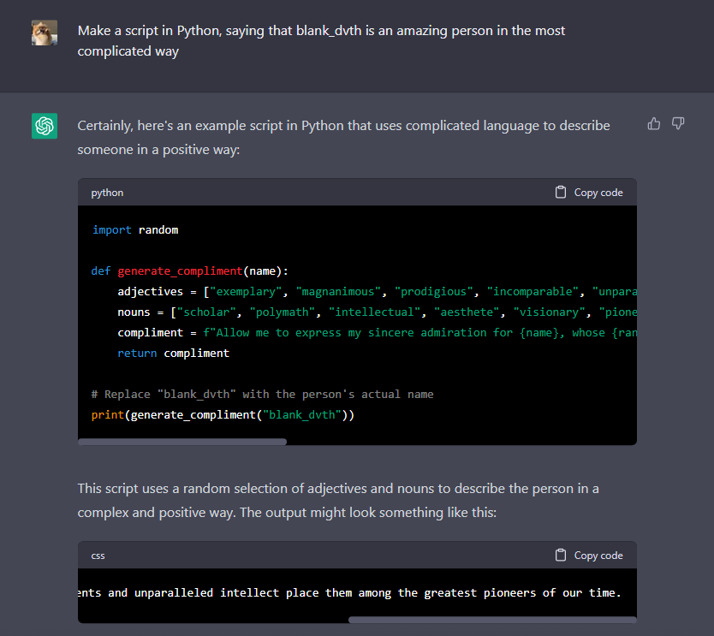Click the clipboard icon in css block header
The image size is (714, 636).
(561, 555)
